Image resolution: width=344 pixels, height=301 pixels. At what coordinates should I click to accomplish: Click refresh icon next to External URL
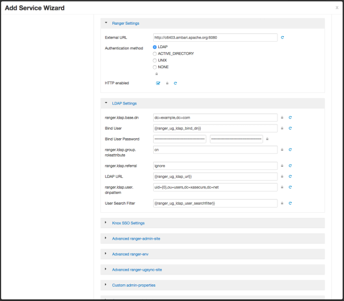click(x=283, y=37)
